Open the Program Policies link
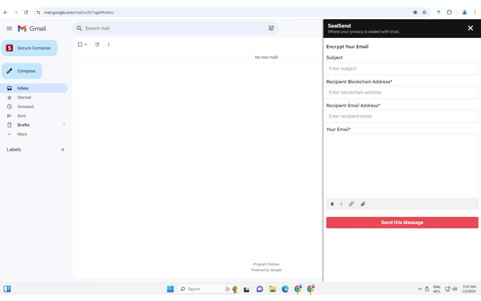Image resolution: width=481 pixels, height=301 pixels. [266, 264]
